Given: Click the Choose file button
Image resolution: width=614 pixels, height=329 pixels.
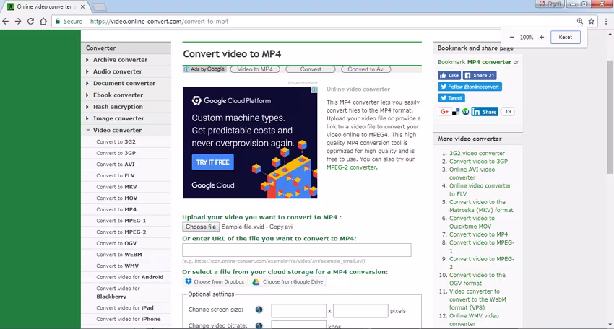Looking at the screenshot, I should coord(201,227).
